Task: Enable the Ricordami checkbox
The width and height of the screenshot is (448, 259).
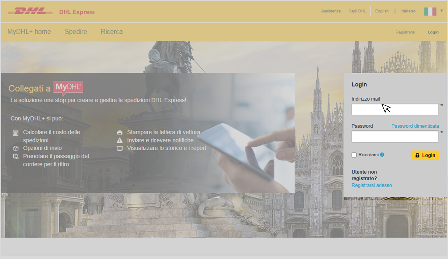Action: click(354, 155)
